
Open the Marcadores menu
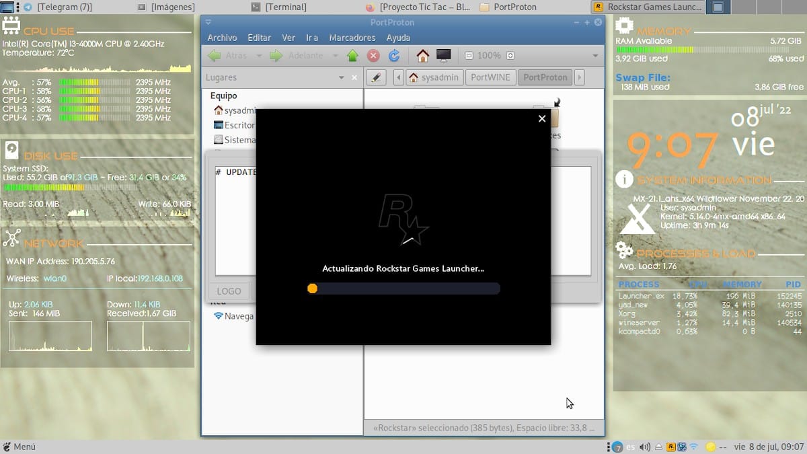(x=352, y=38)
